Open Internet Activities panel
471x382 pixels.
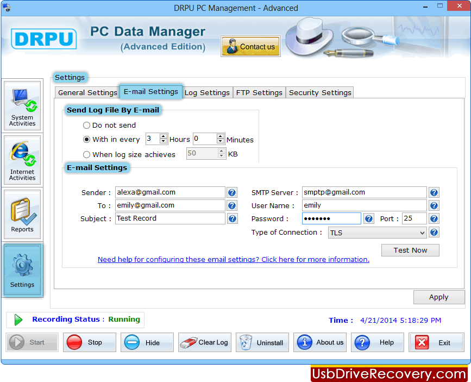[22, 160]
